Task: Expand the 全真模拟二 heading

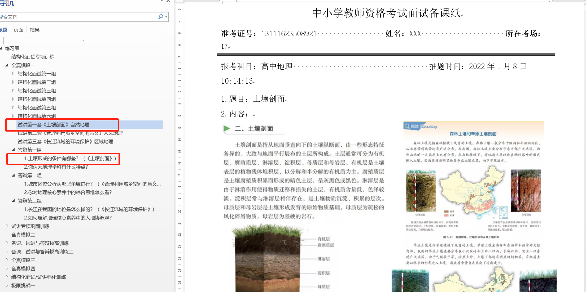Action: tap(7, 235)
